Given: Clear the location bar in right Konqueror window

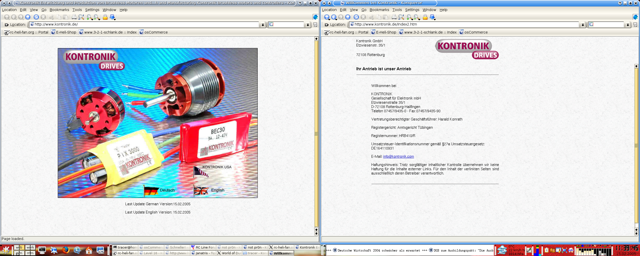Looking at the screenshot, I should [x=327, y=24].
